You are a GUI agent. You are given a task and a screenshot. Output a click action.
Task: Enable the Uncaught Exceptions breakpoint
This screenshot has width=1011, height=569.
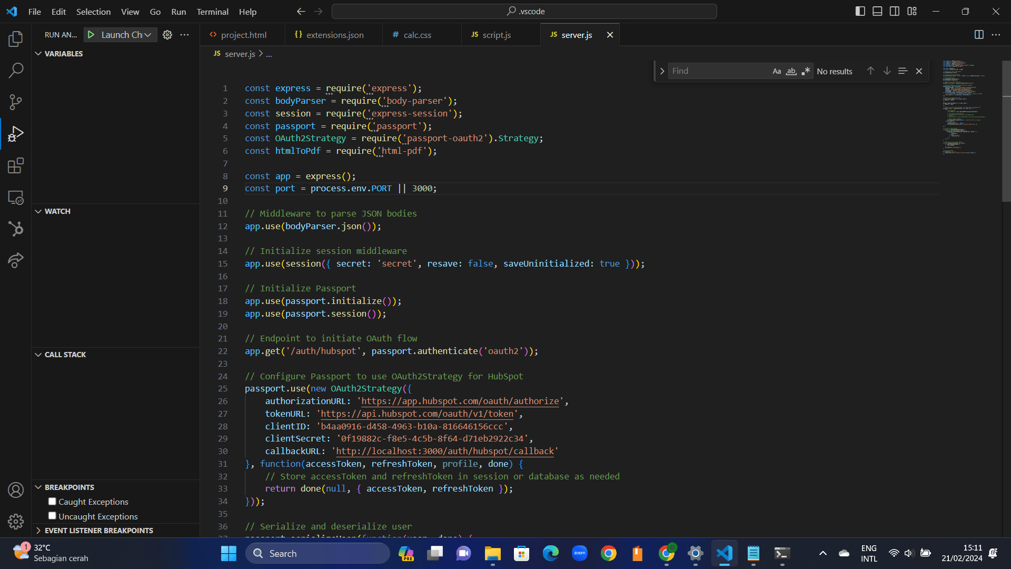(x=52, y=516)
